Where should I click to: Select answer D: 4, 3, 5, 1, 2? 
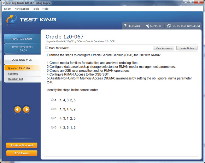[x=52, y=127]
